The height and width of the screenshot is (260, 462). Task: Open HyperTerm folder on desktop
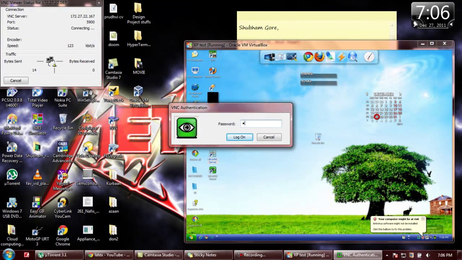[x=139, y=39]
